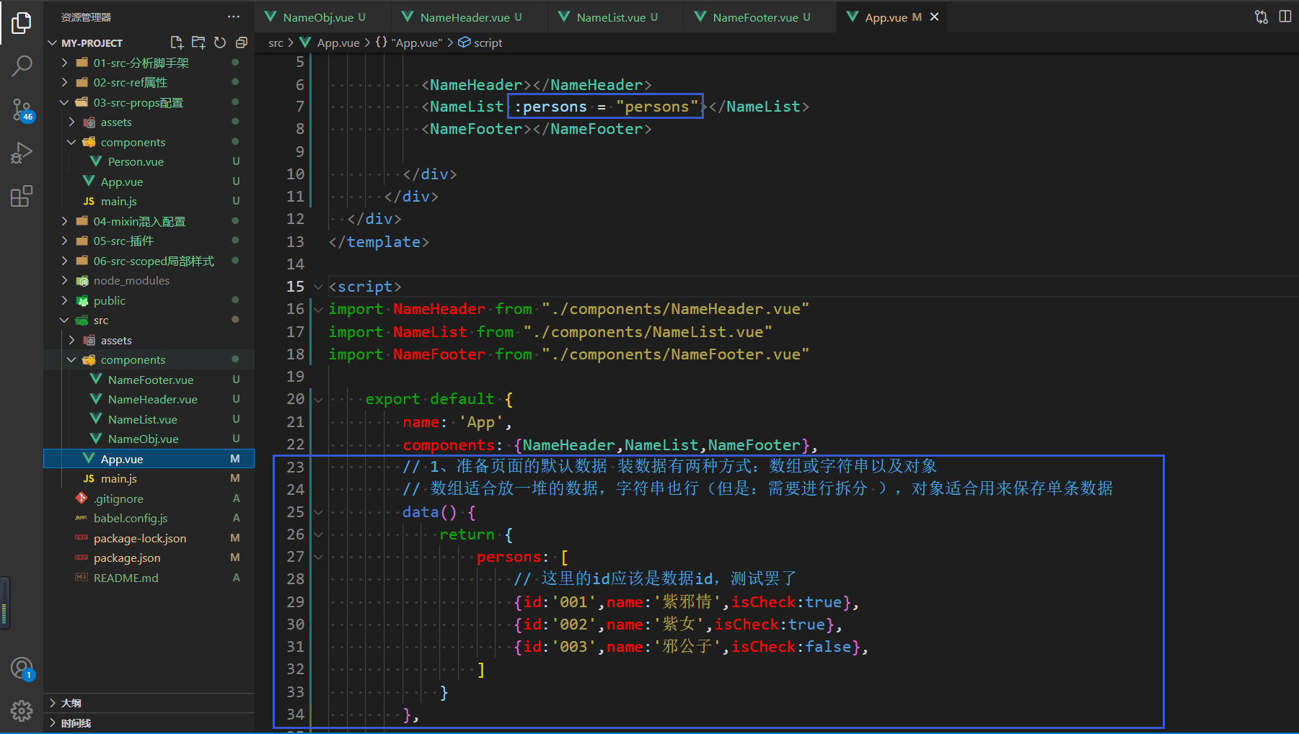Screen dimensions: 1299x734
Task: Open main.js under the src folder
Action: pos(149,478)
